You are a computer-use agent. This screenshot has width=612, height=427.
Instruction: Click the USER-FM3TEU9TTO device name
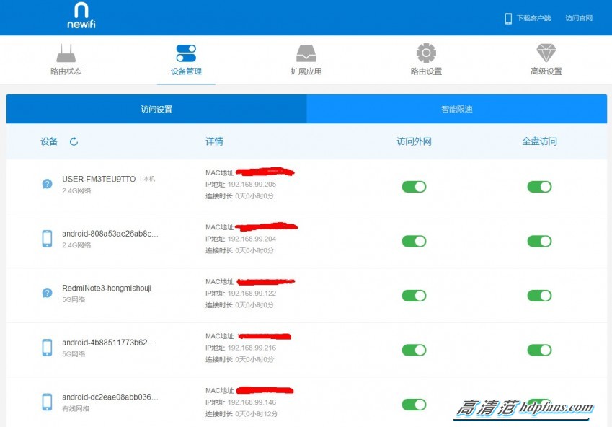point(99,178)
